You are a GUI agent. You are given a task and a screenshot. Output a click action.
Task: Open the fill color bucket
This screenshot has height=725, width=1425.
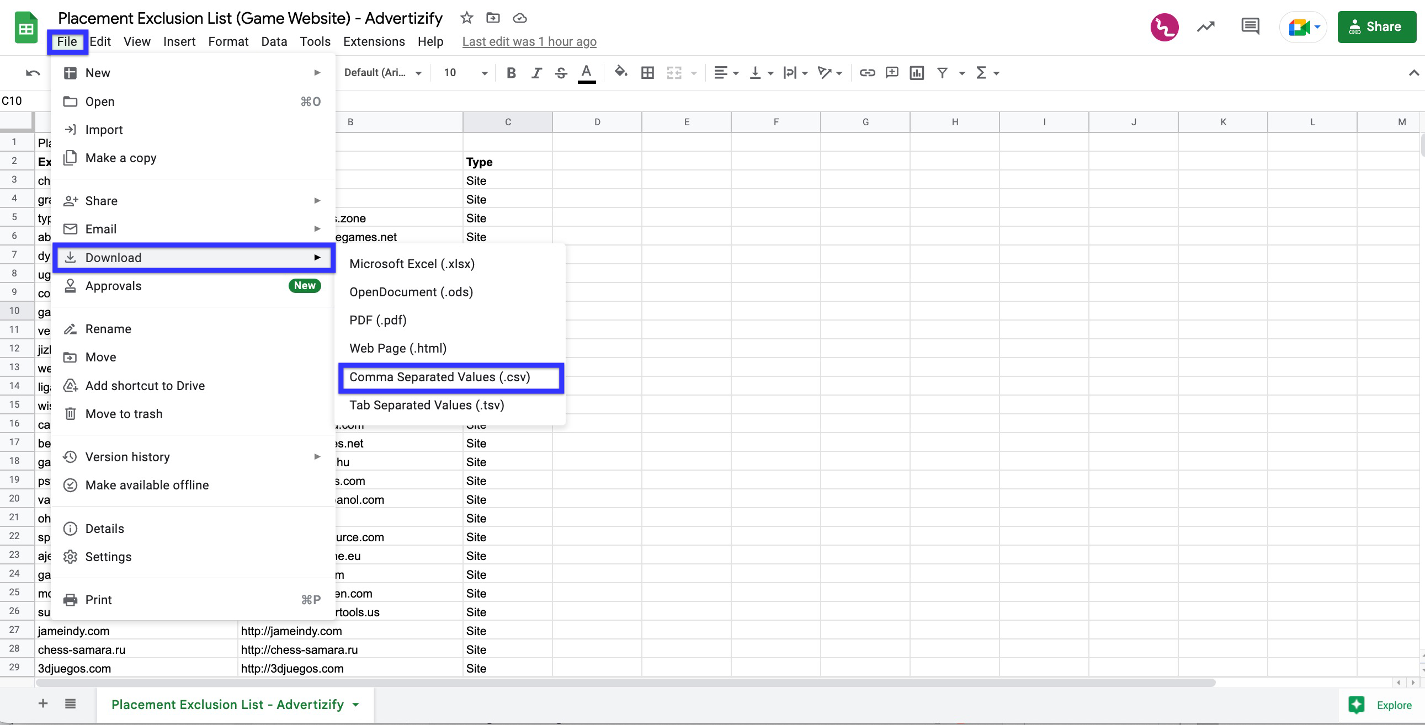click(621, 72)
